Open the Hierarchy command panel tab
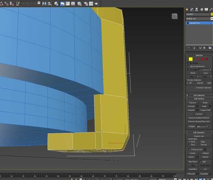Image resolution: width=213 pixels, height=180 pixels. coord(196,9)
